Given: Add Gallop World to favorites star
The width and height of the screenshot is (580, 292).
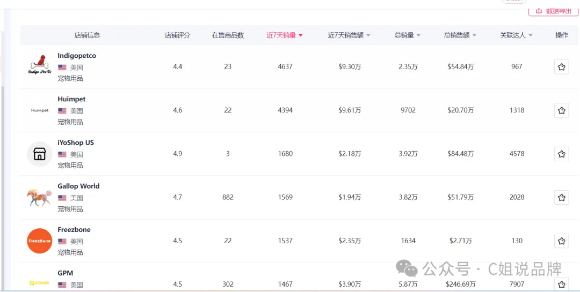Looking at the screenshot, I should (x=562, y=198).
